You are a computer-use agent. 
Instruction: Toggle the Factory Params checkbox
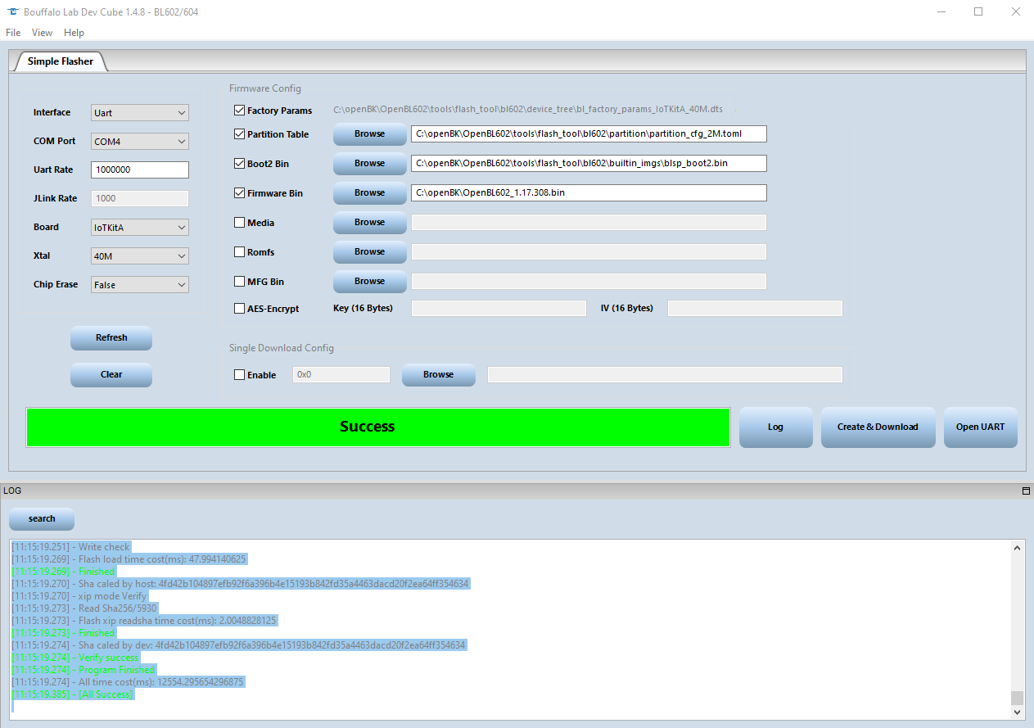pyautogui.click(x=239, y=110)
